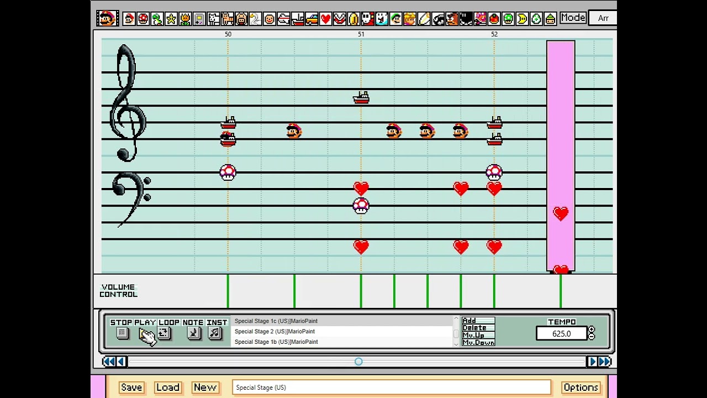Select the pig instrument icon
The height and width of the screenshot is (398, 707).
pyautogui.click(x=241, y=19)
